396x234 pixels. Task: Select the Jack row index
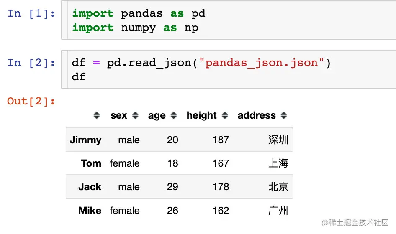point(90,187)
